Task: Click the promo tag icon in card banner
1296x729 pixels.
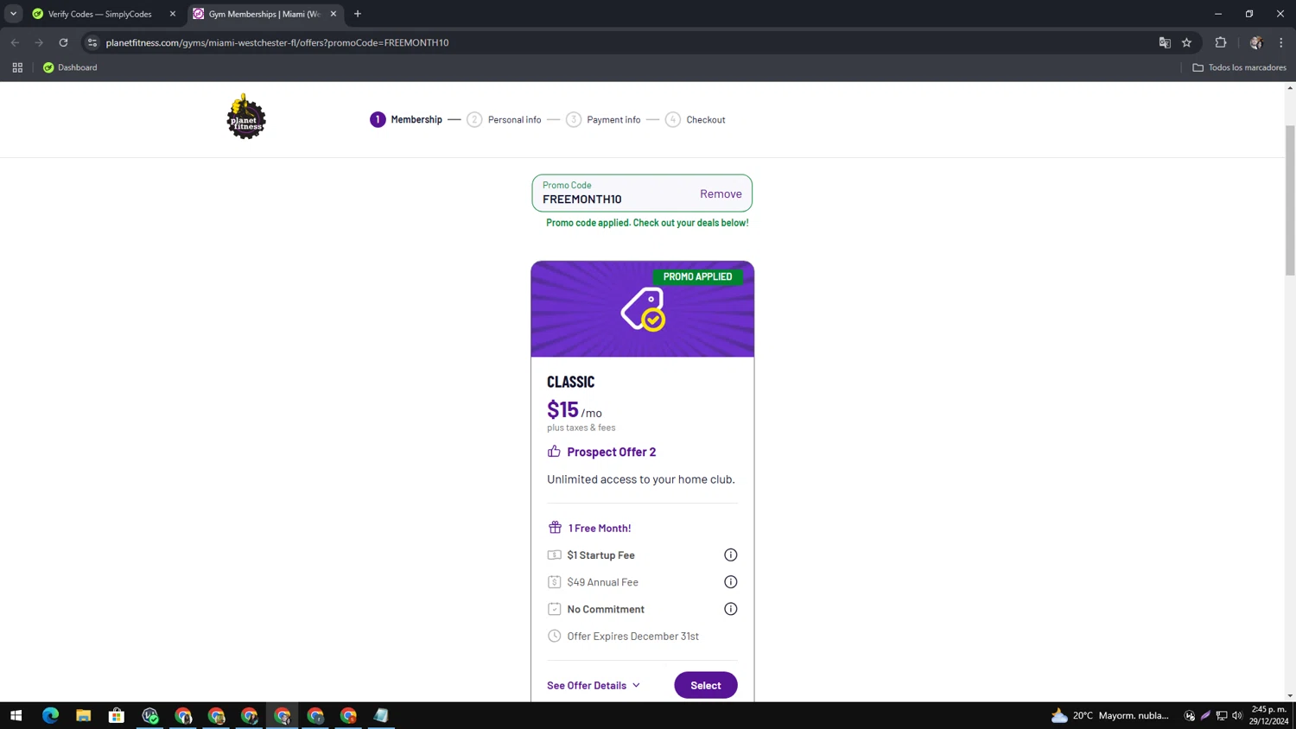Action: [x=643, y=309]
